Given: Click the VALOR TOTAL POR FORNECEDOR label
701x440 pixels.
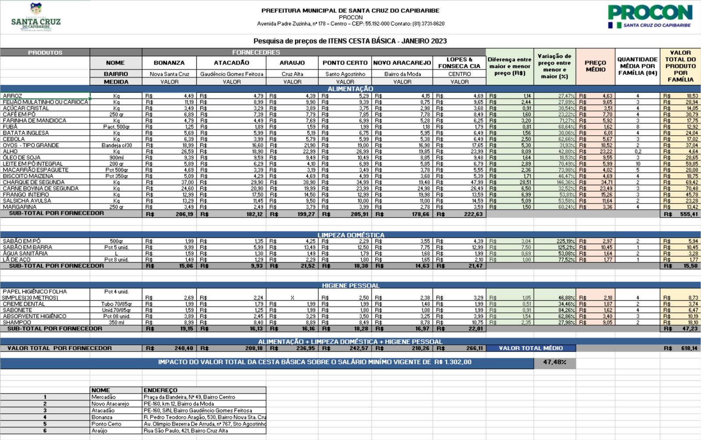Looking at the screenshot, I should click(x=60, y=348).
